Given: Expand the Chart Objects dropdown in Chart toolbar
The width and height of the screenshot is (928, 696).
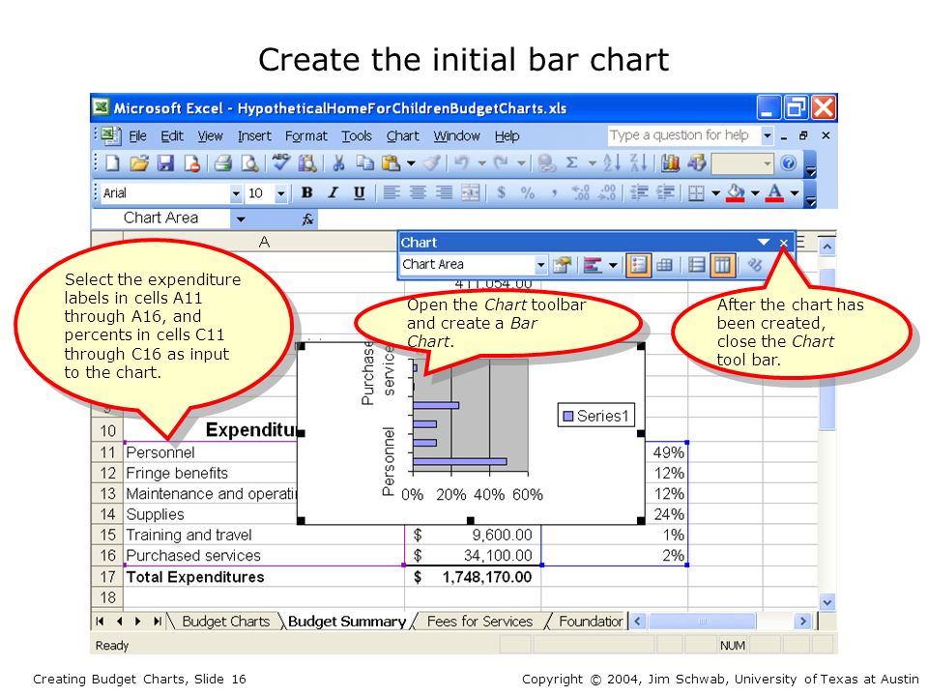Looking at the screenshot, I should pyautogui.click(x=540, y=265).
